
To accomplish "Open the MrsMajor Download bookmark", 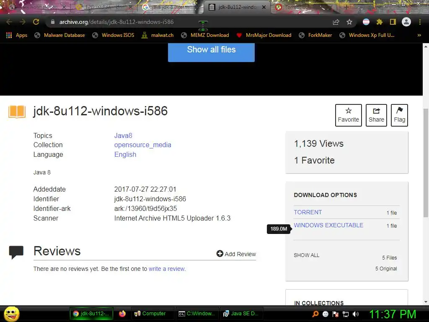I will (264, 35).
